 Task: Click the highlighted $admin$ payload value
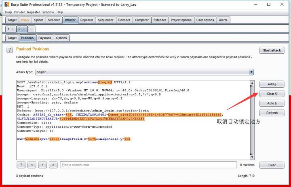click(32, 139)
